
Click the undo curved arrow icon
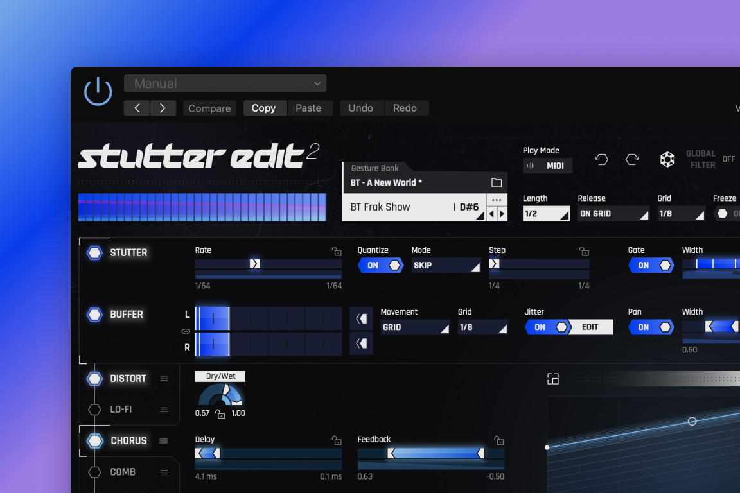pyautogui.click(x=601, y=159)
